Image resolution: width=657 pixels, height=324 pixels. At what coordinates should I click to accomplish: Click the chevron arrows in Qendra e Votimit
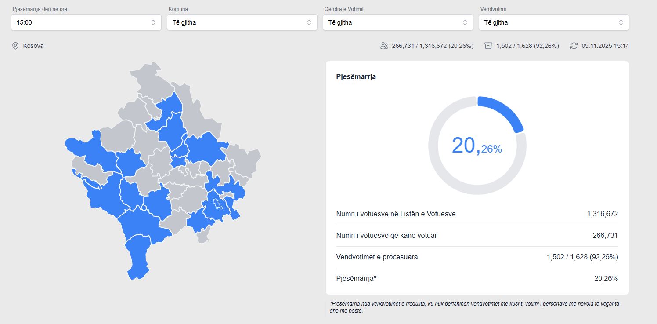point(465,22)
